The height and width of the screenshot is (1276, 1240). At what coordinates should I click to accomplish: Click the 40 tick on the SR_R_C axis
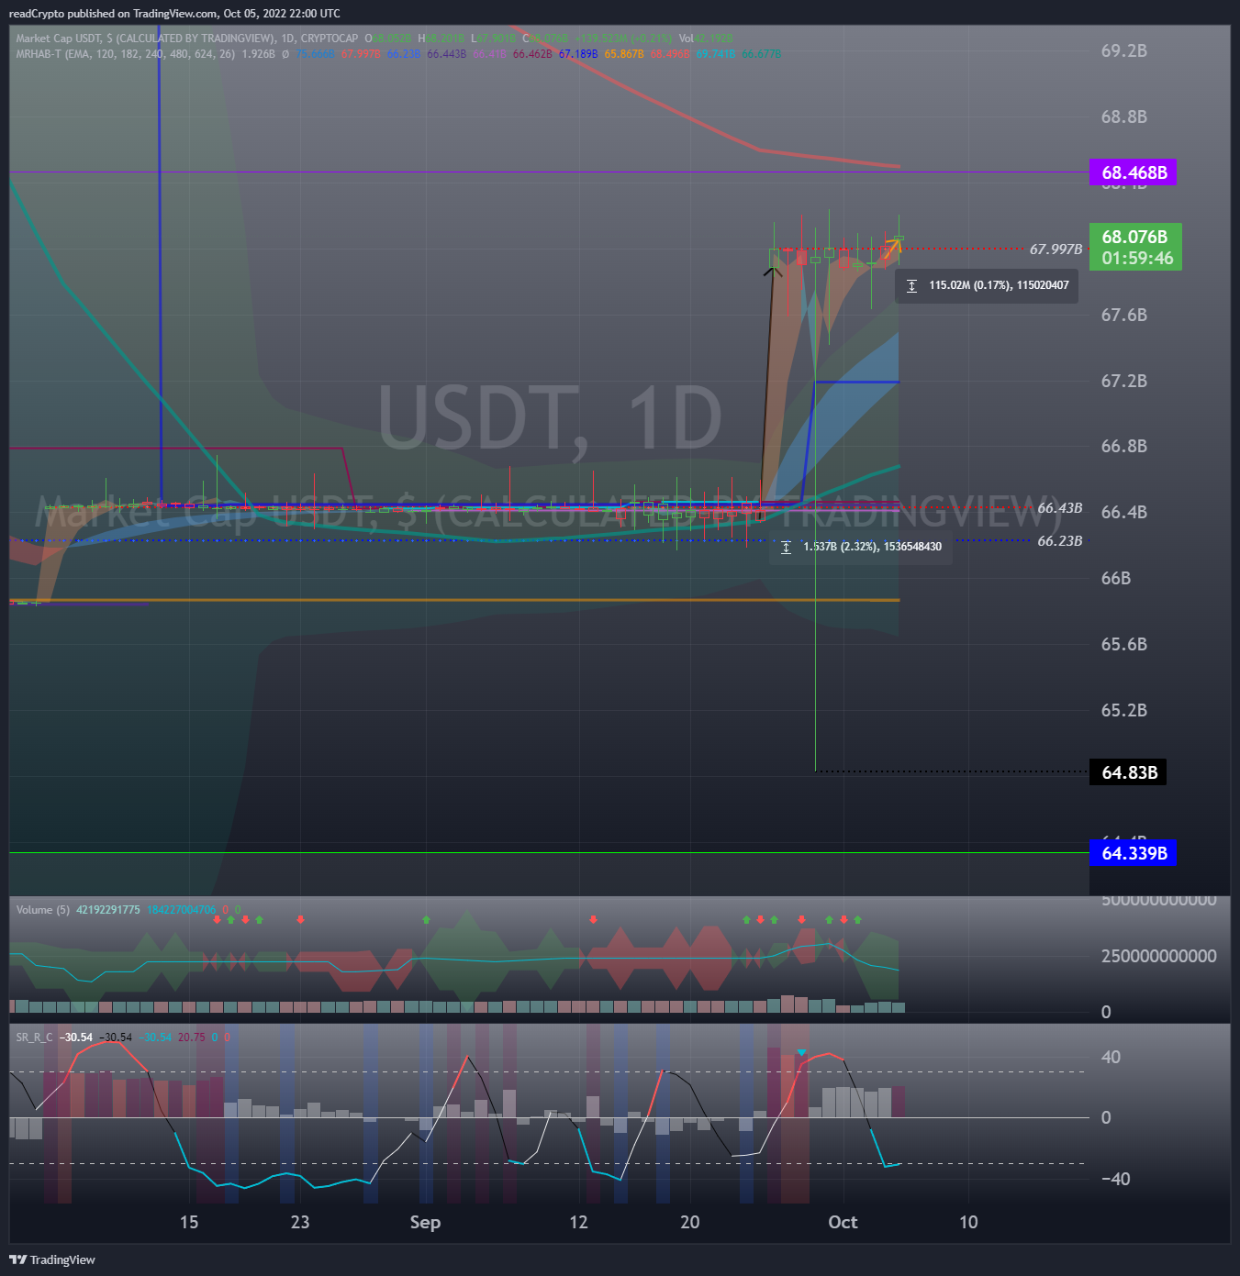[1111, 1057]
